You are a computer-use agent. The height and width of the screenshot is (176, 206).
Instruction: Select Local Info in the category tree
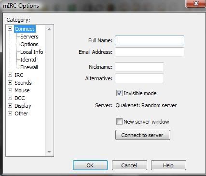pyautogui.click(x=32, y=52)
